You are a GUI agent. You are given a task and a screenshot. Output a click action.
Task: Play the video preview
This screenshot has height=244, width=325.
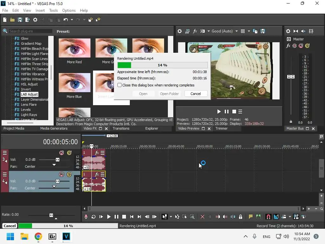[x=219, y=112]
